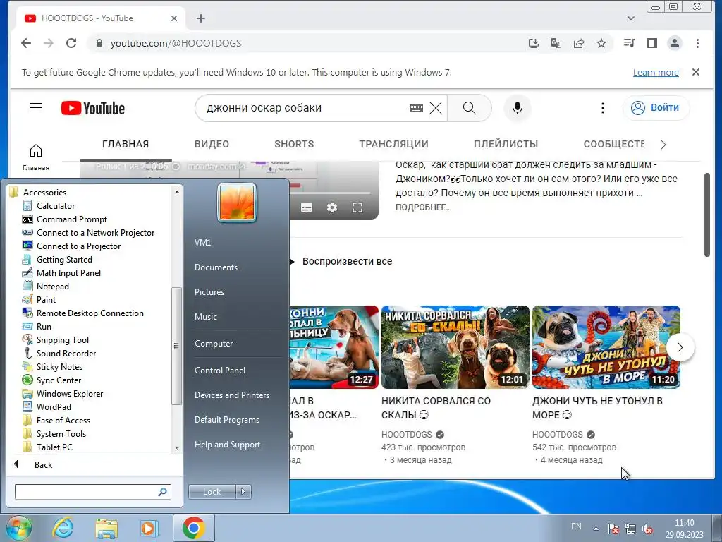Open Chrome three-dot menu
Image resolution: width=722 pixels, height=542 pixels.
coord(697,43)
